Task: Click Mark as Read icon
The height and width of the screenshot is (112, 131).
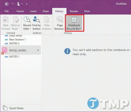Action: 16,20
